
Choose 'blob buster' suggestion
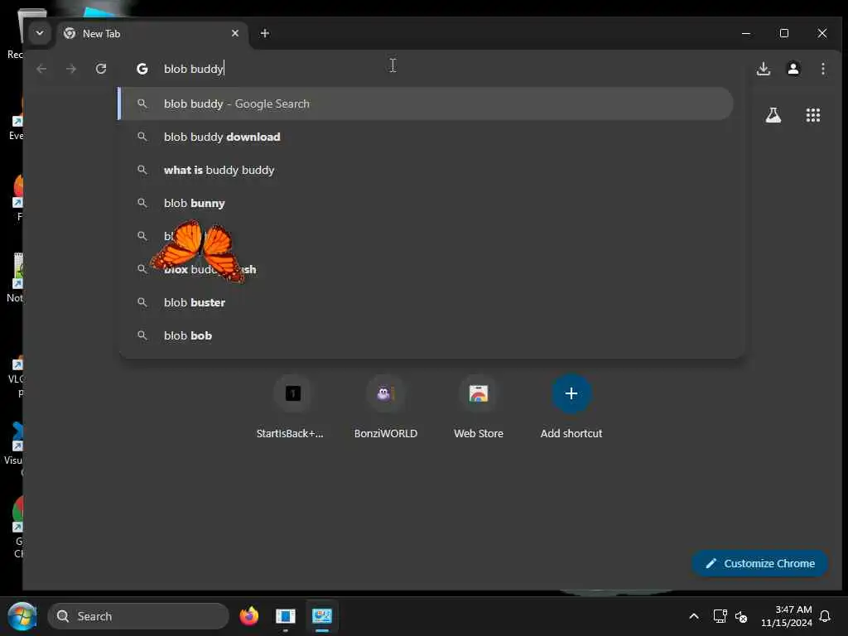[426, 302]
